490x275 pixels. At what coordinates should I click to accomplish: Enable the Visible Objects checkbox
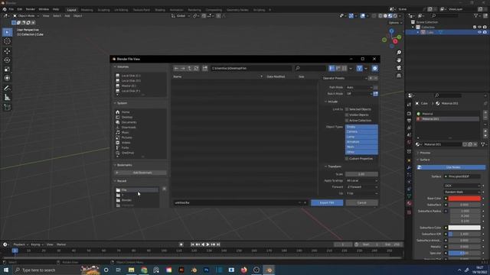[x=347, y=115]
